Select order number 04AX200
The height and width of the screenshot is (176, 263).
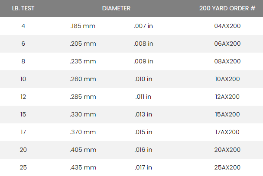tap(227, 26)
